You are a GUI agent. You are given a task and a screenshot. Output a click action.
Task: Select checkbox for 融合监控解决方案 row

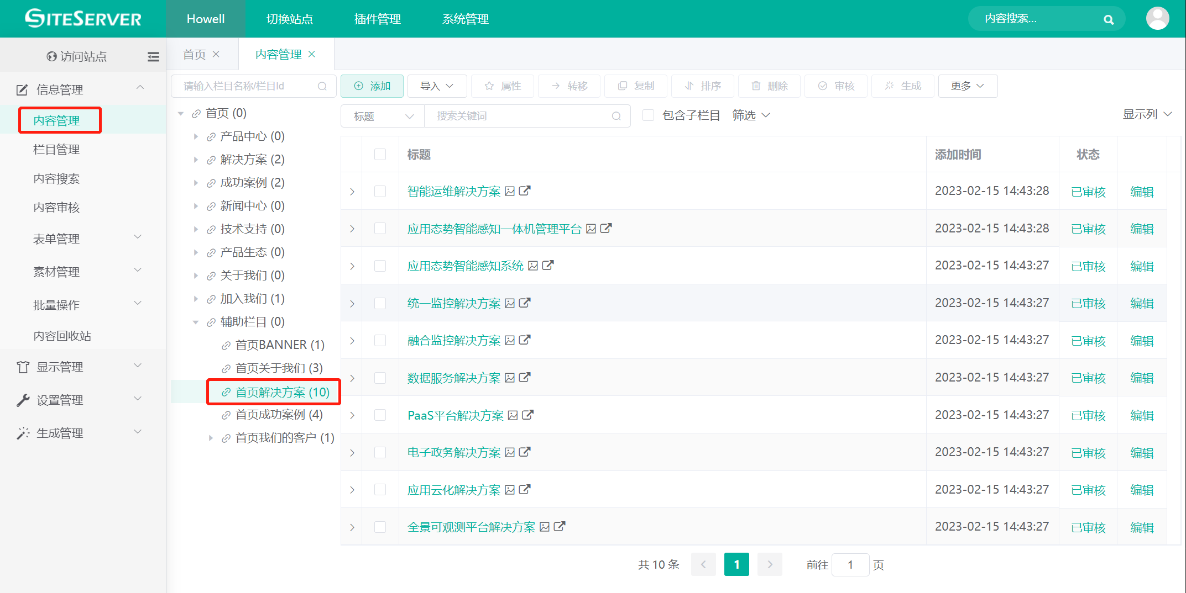380,340
